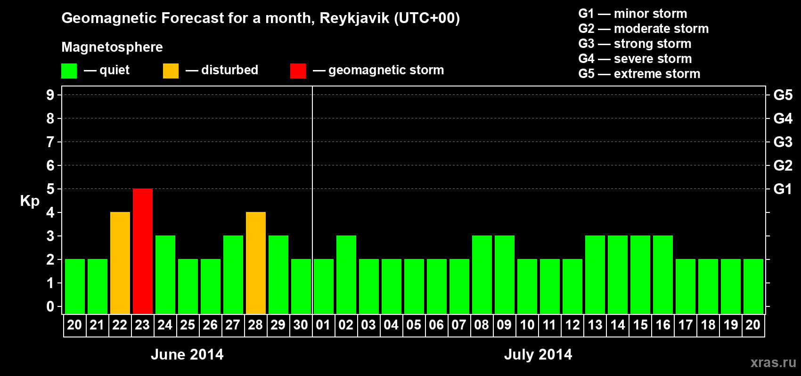The image size is (801, 376).
Task: Click the '— geomagnetic storm' legend label
Action: click(378, 70)
